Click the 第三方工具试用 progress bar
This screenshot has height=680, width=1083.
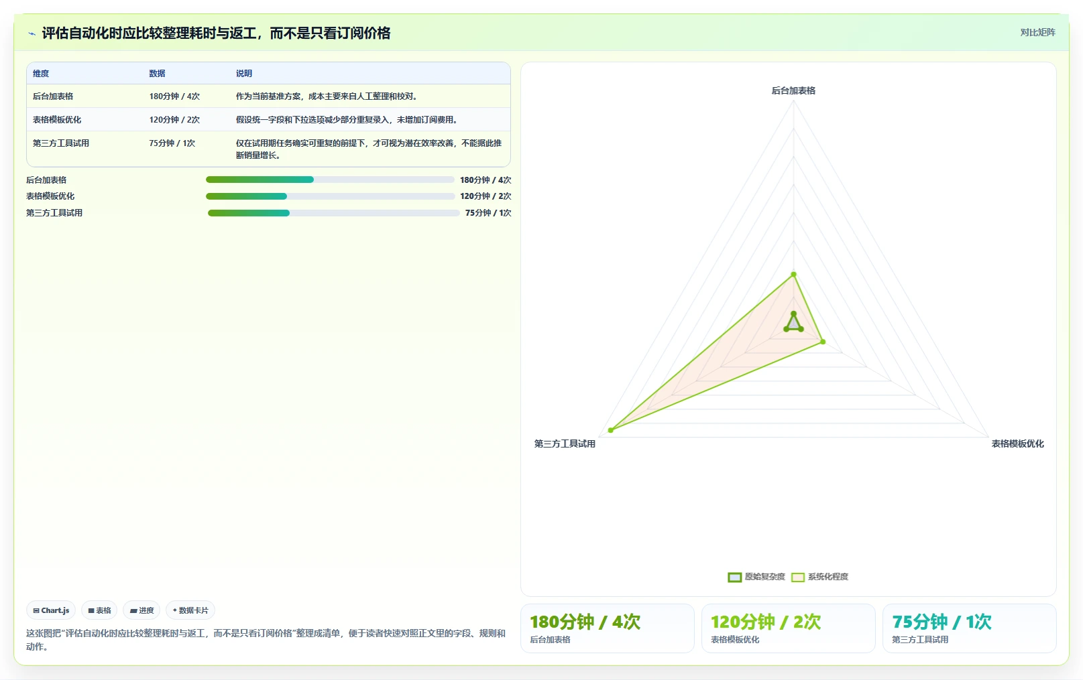pyautogui.click(x=333, y=213)
